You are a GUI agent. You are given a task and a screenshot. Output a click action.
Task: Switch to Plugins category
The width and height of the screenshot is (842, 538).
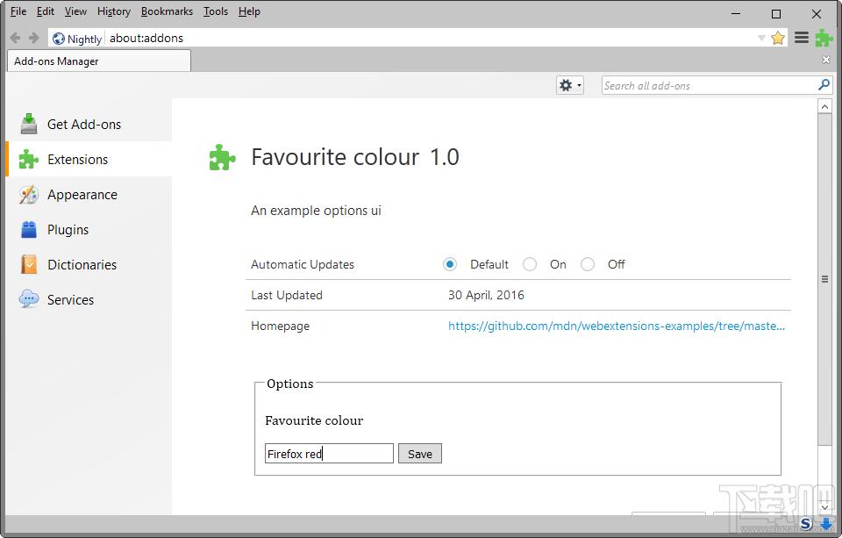tap(89, 229)
